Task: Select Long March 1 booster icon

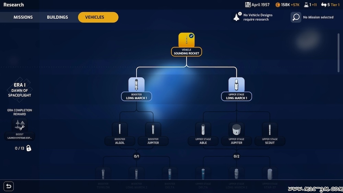Action: tap(136, 85)
